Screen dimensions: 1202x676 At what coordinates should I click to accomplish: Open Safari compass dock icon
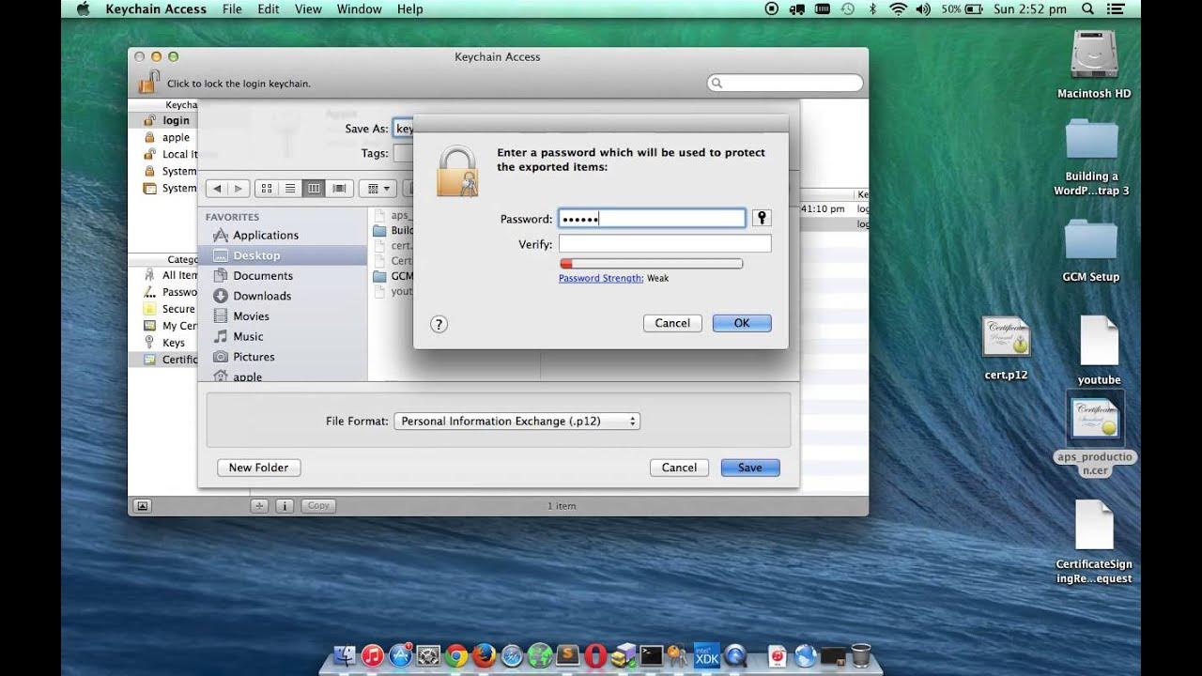click(512, 655)
